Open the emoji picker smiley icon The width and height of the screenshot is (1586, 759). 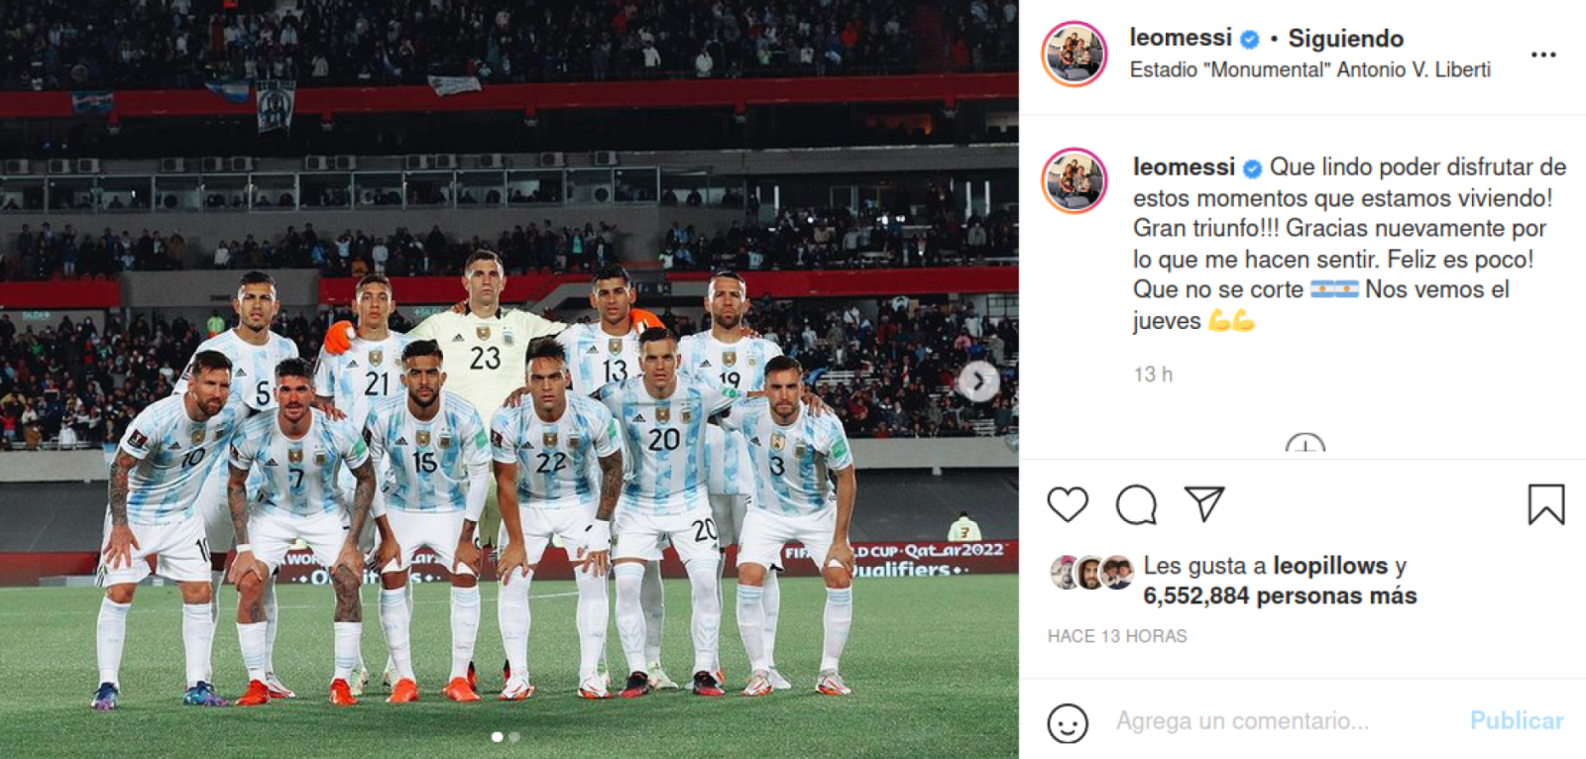[x=1068, y=722]
